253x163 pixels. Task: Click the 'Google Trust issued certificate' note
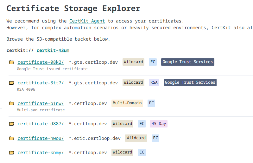tap(52, 69)
